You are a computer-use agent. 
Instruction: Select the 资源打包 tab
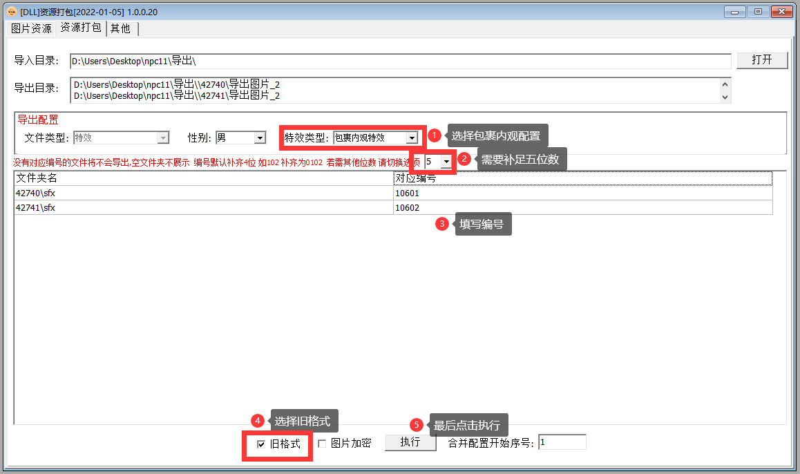[x=80, y=28]
